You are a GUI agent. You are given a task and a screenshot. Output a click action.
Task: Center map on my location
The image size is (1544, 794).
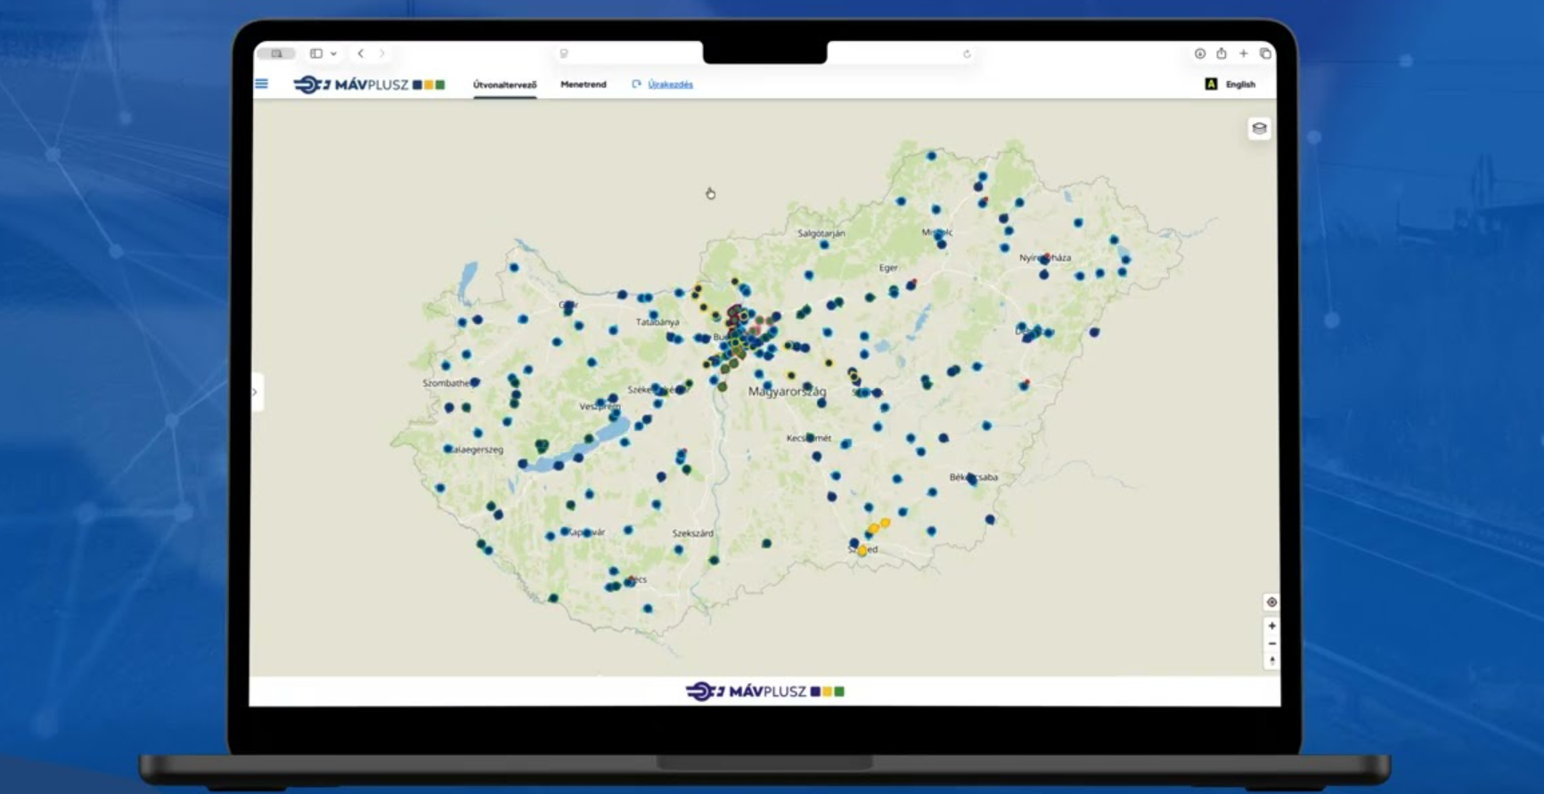(x=1271, y=603)
